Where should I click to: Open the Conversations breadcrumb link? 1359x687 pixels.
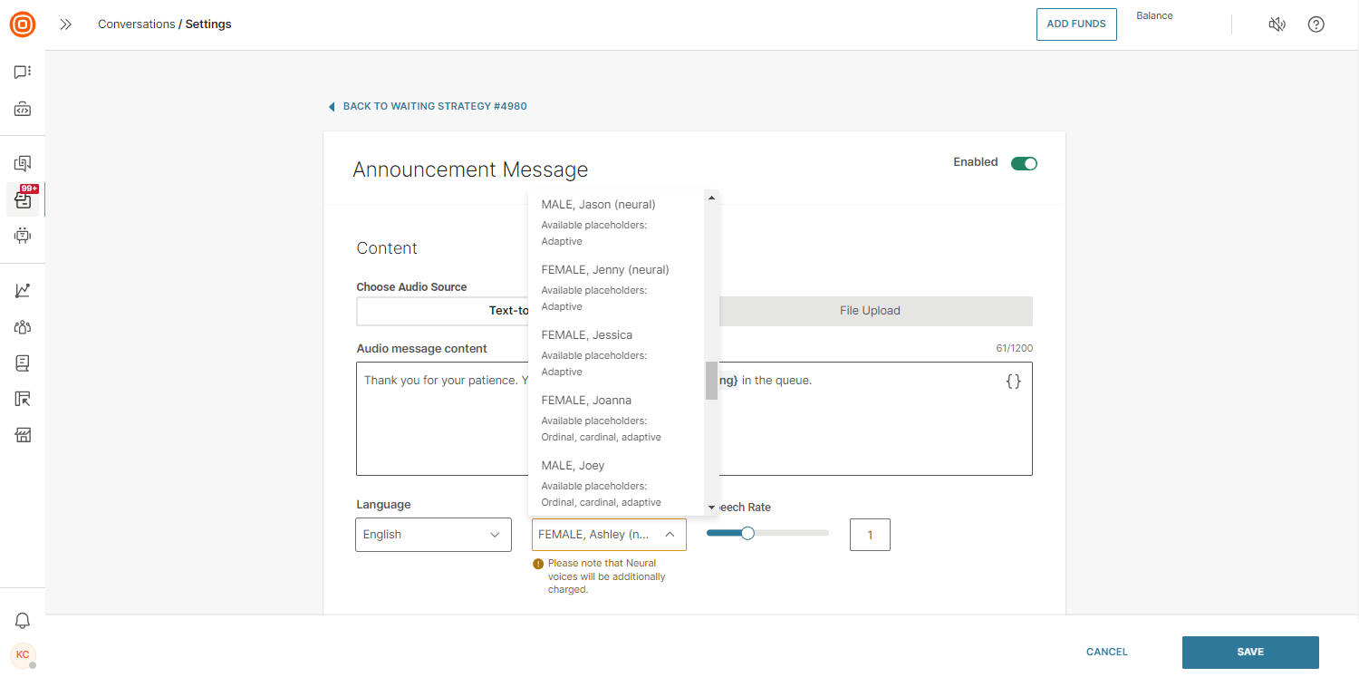click(x=137, y=24)
